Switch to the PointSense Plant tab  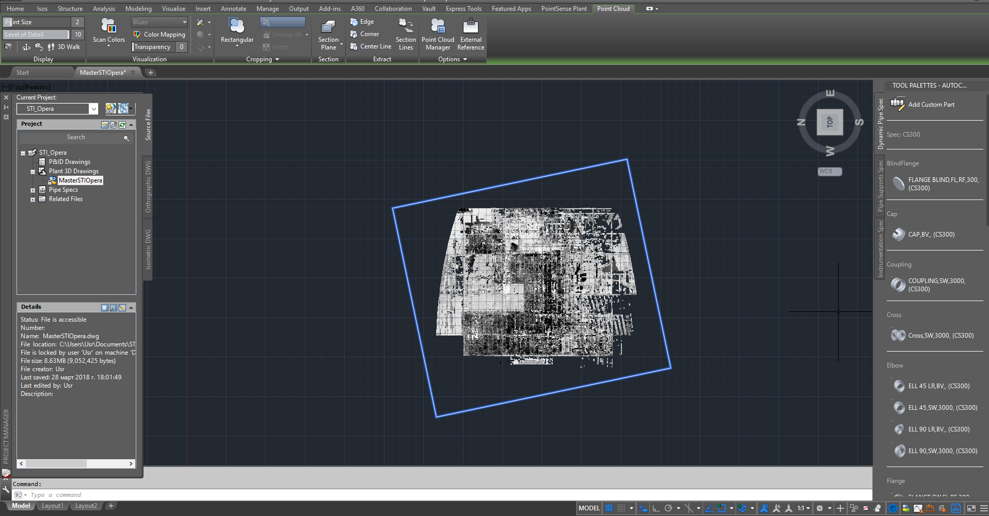pyautogui.click(x=564, y=9)
